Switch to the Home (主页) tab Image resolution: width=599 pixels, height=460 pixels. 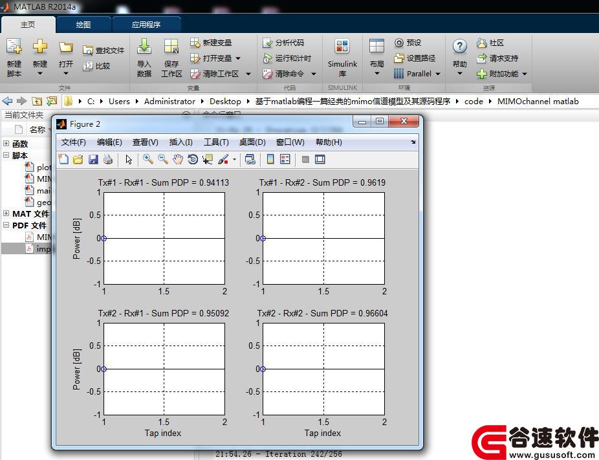[x=28, y=25]
